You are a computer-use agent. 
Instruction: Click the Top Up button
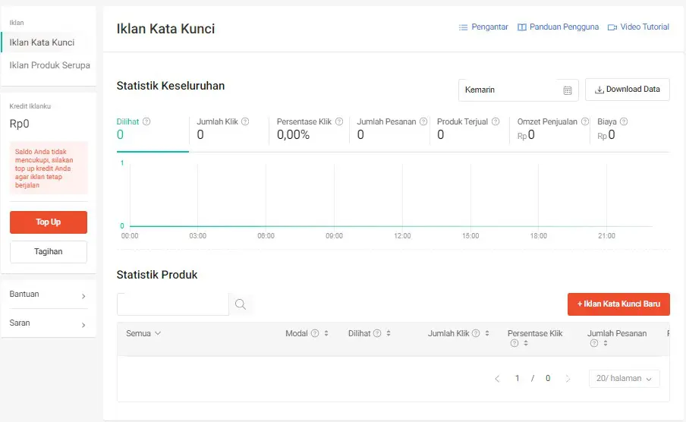[49, 222]
